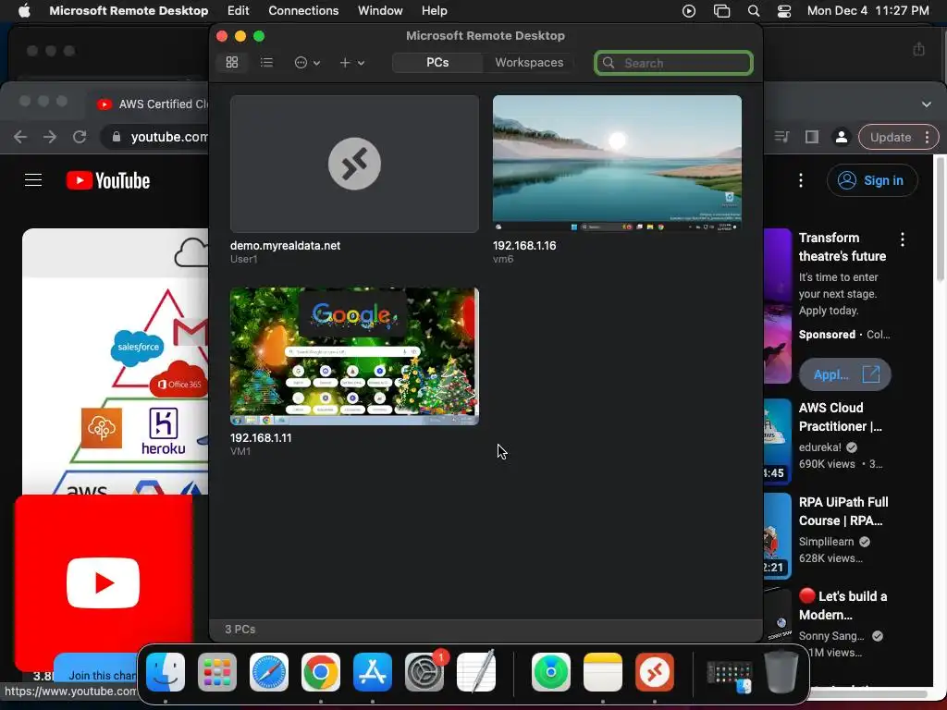Open AWS Cloud Practitioner video by edureka
947x710 pixels.
pyautogui.click(x=841, y=417)
